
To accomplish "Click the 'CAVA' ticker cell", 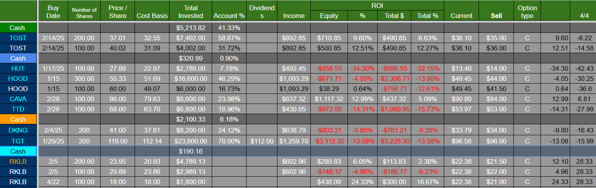I will (x=18, y=99).
